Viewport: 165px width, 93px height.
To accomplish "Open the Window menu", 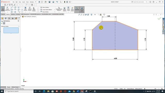I will [x=32, y=2].
